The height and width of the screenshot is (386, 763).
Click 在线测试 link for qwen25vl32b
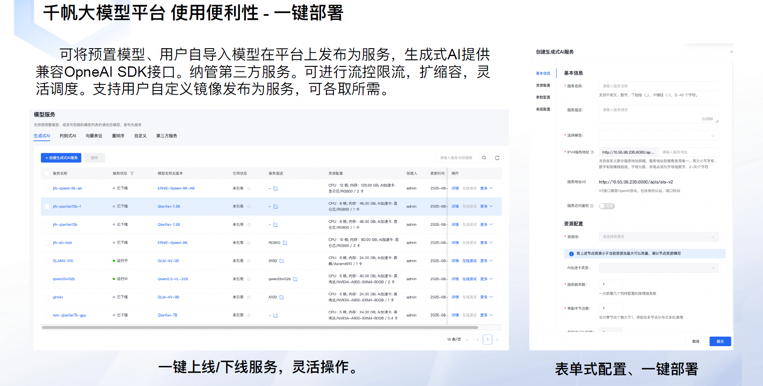point(469,279)
